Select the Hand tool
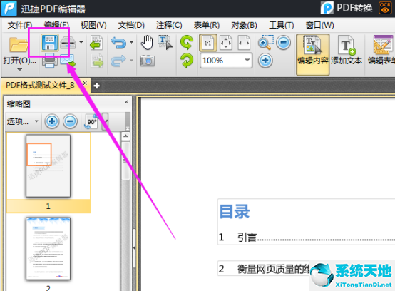The width and height of the screenshot is (395, 291). (147, 43)
